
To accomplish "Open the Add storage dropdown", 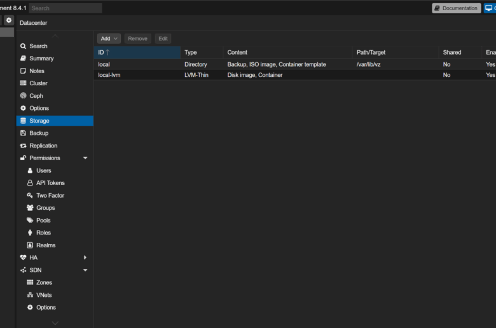I will (x=109, y=39).
